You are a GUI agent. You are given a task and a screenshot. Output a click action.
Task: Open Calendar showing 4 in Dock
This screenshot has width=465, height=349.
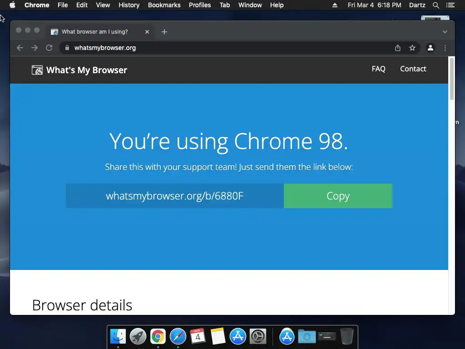[198, 337]
